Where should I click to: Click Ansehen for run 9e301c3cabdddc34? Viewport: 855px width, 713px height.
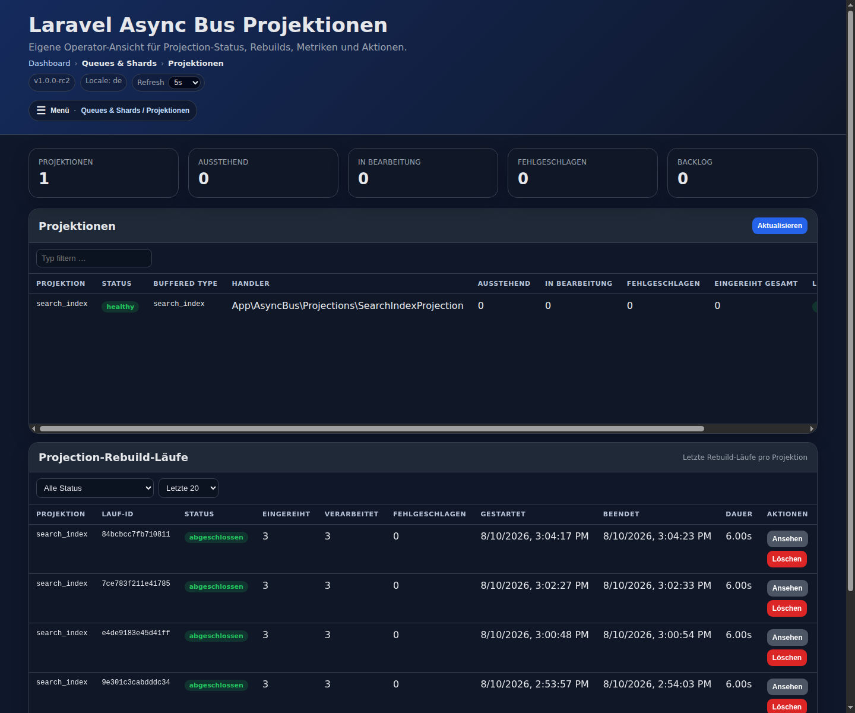pos(787,687)
